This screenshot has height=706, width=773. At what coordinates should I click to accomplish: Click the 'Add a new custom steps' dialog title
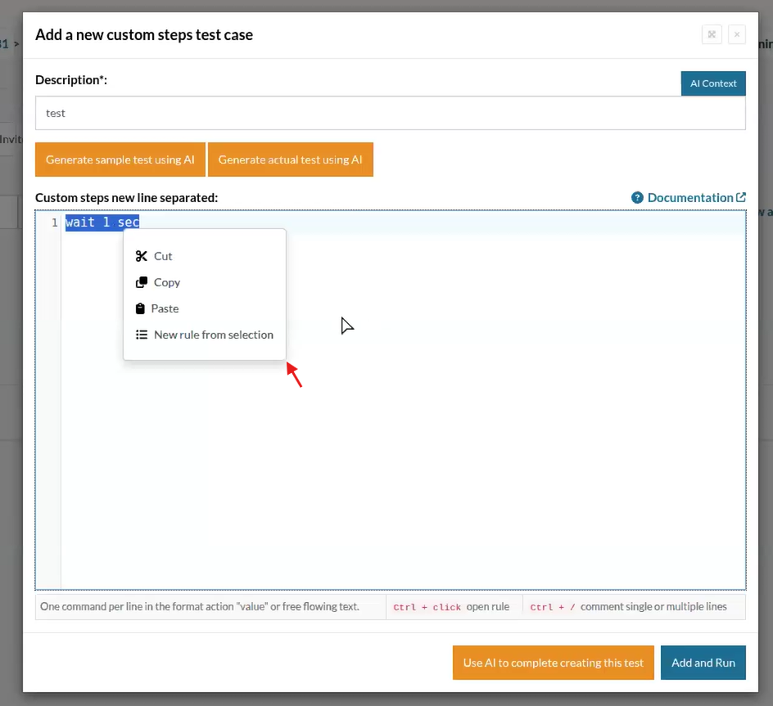pyautogui.click(x=144, y=35)
